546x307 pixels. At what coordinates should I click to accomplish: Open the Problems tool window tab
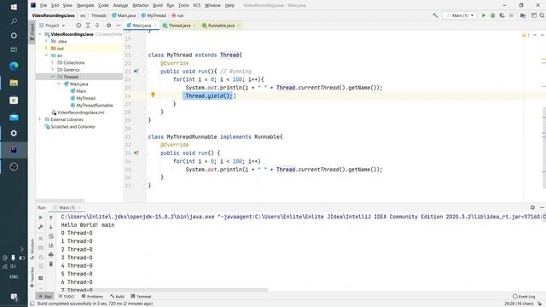[x=92, y=296]
